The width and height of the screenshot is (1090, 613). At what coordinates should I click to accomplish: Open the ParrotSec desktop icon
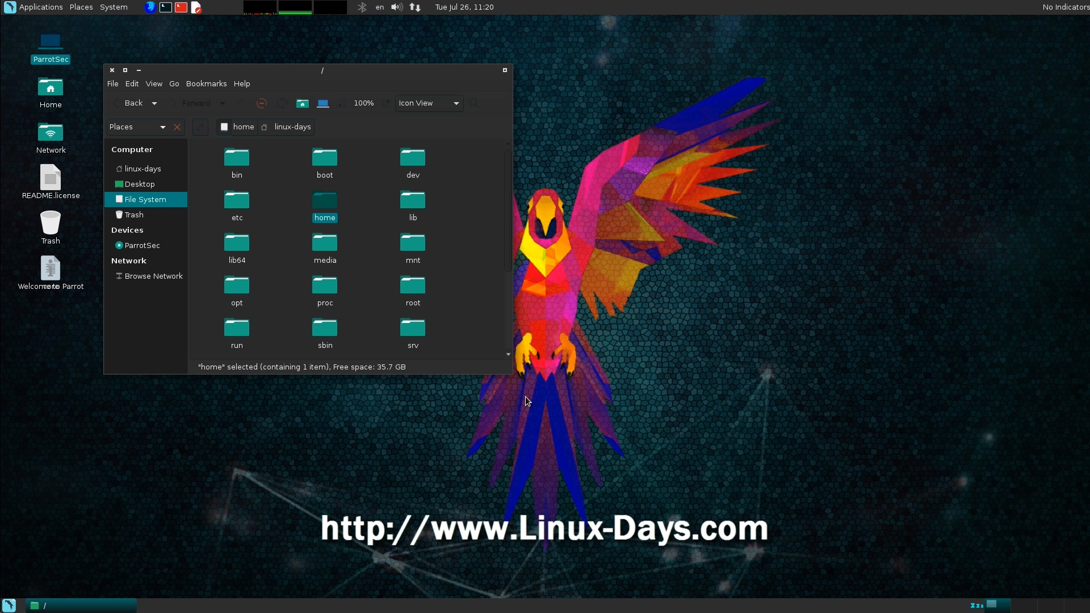(51, 48)
